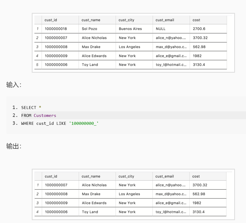Select Alice Nicholas in the top table

click(97, 38)
